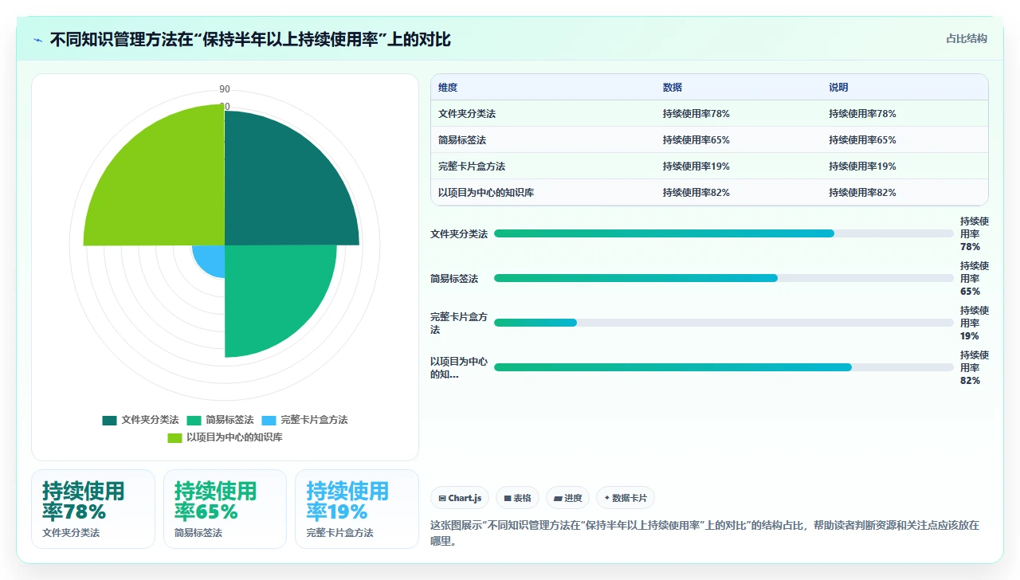Click the 文件夹分类法 progress bar
This screenshot has height=580, width=1020.
[x=724, y=233]
